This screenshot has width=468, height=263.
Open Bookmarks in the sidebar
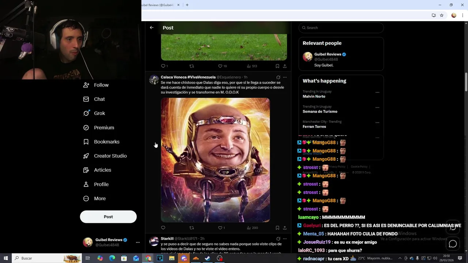[x=101, y=142]
